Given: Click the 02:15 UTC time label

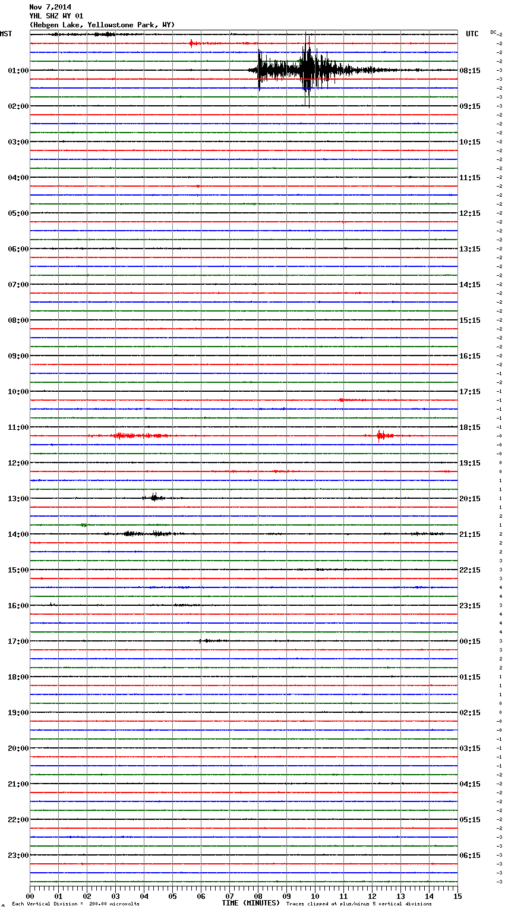Looking at the screenshot, I should [x=470, y=713].
